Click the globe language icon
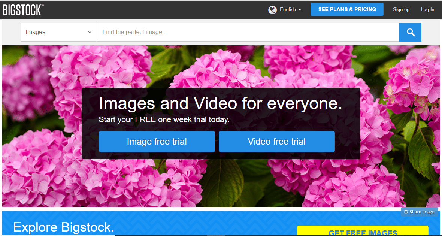This screenshot has height=236, width=442. (272, 10)
